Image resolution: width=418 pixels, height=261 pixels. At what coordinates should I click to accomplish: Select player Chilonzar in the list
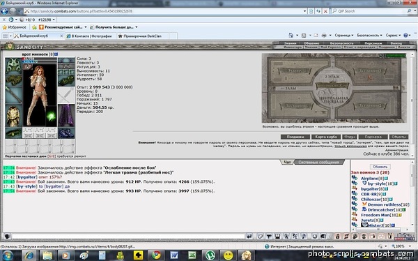coord(371,200)
